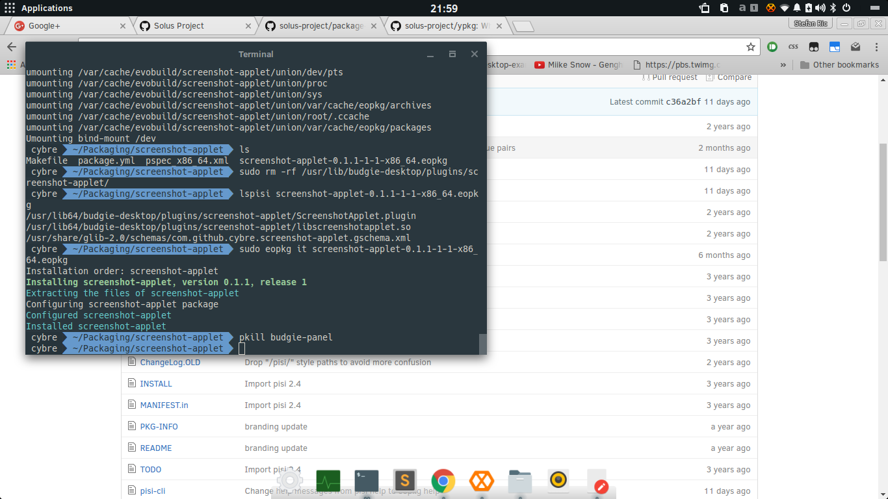Open the TODO file link
Image resolution: width=888 pixels, height=499 pixels.
(x=151, y=470)
